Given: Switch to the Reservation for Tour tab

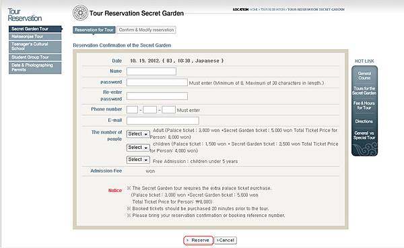Looking at the screenshot, I should click(x=94, y=30).
